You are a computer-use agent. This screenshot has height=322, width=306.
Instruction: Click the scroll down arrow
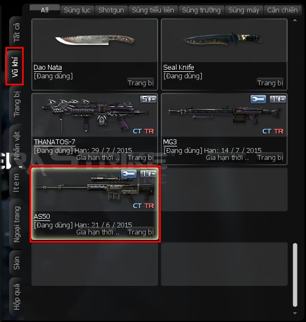295,313
